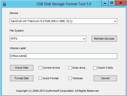127x96 pixels.
Task: Click the Authorsoft copyright notice text
Action: coord(58,91)
